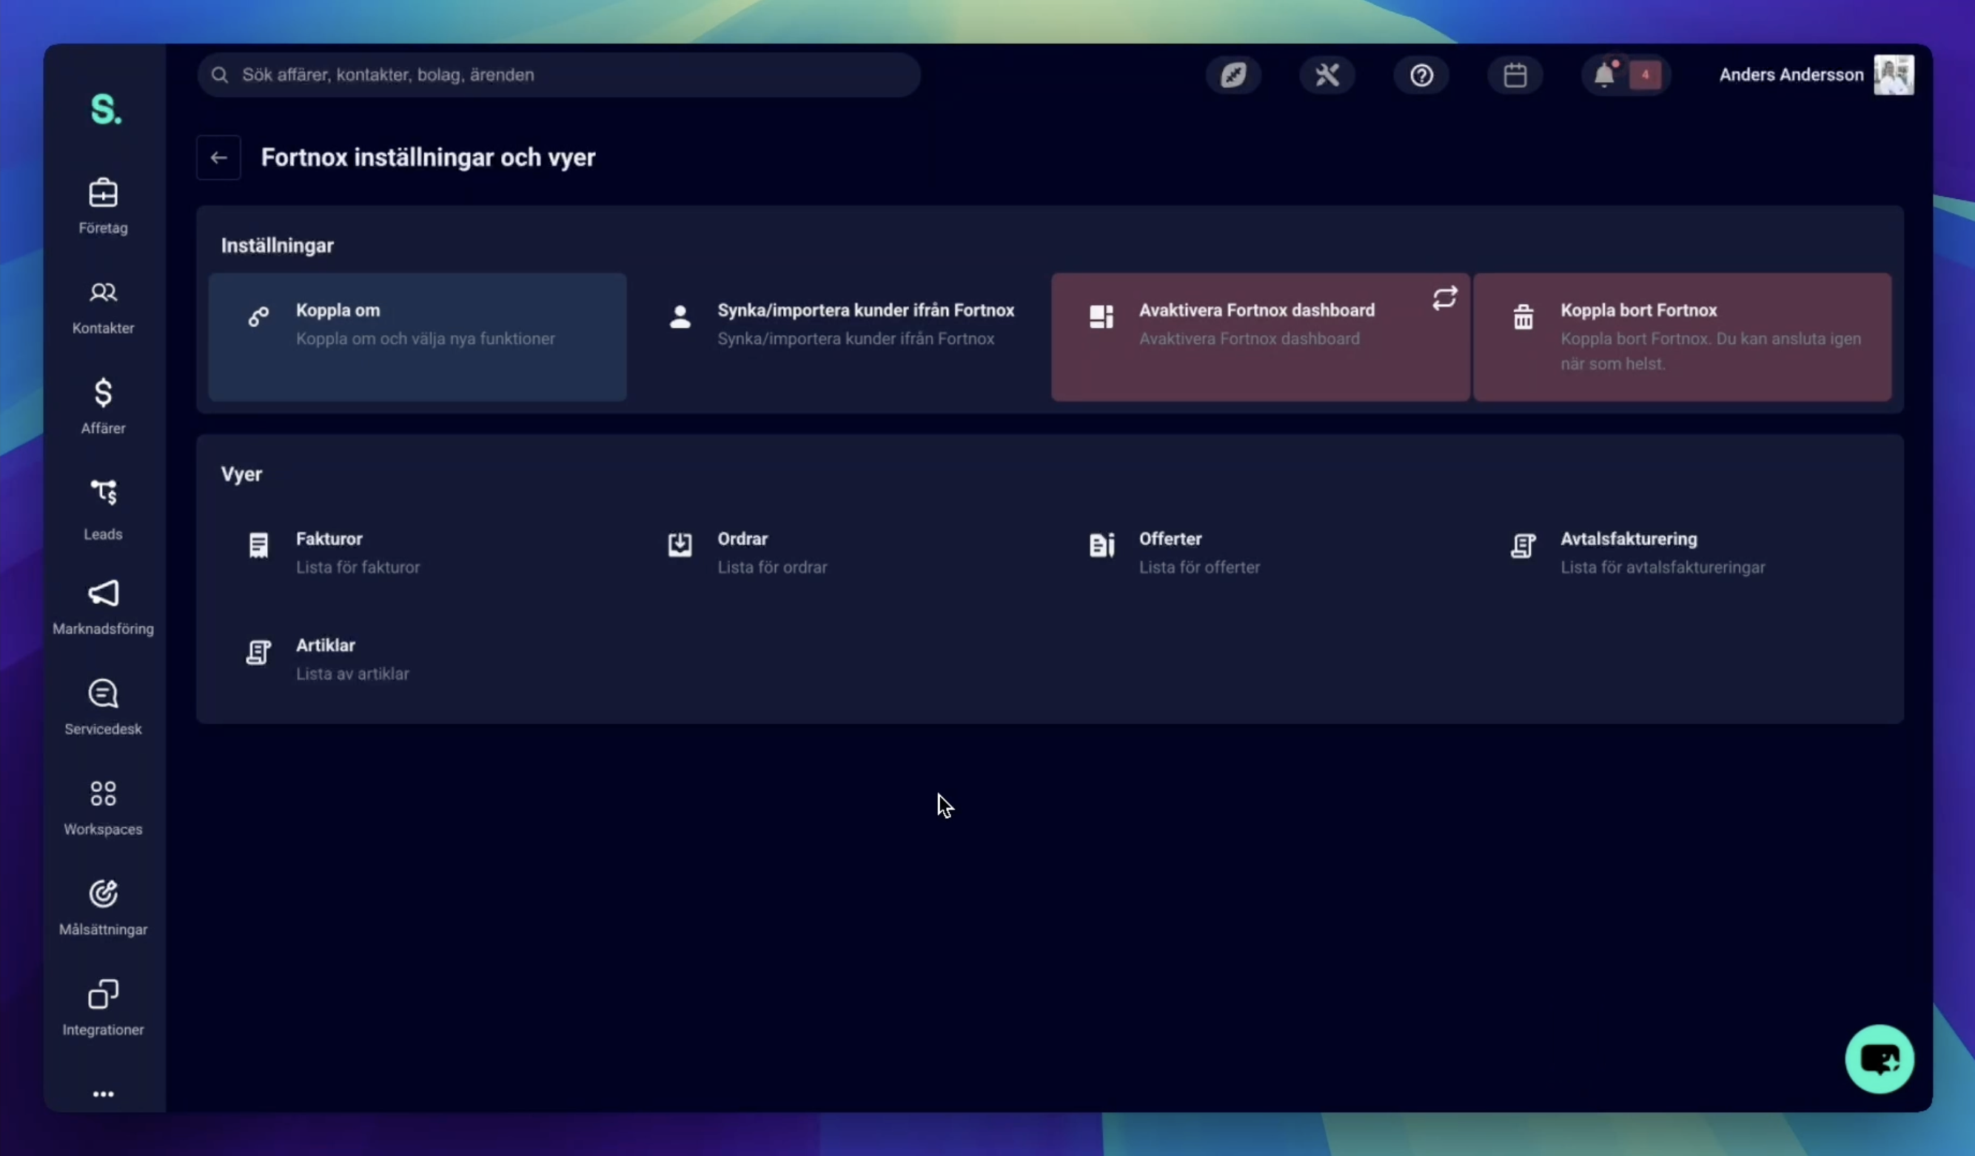Open Integrationer in the sidebar
The height and width of the screenshot is (1156, 1975).
[x=103, y=1008]
